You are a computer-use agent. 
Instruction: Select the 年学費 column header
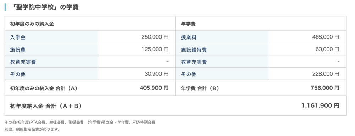(x=261, y=24)
